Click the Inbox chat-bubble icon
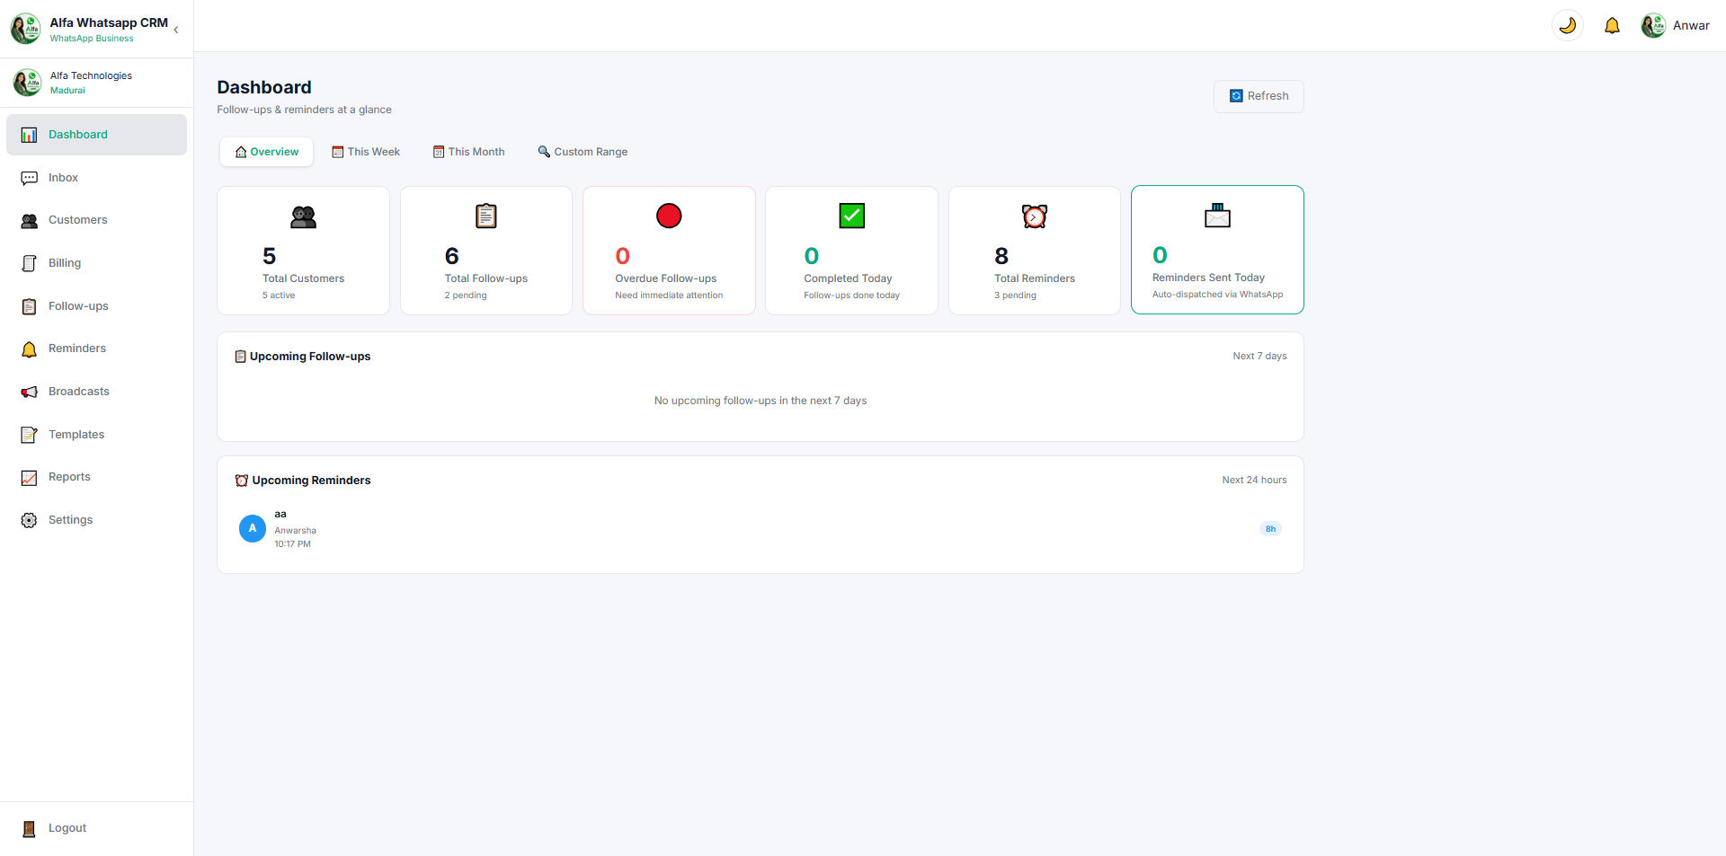Image resolution: width=1726 pixels, height=856 pixels. (29, 178)
